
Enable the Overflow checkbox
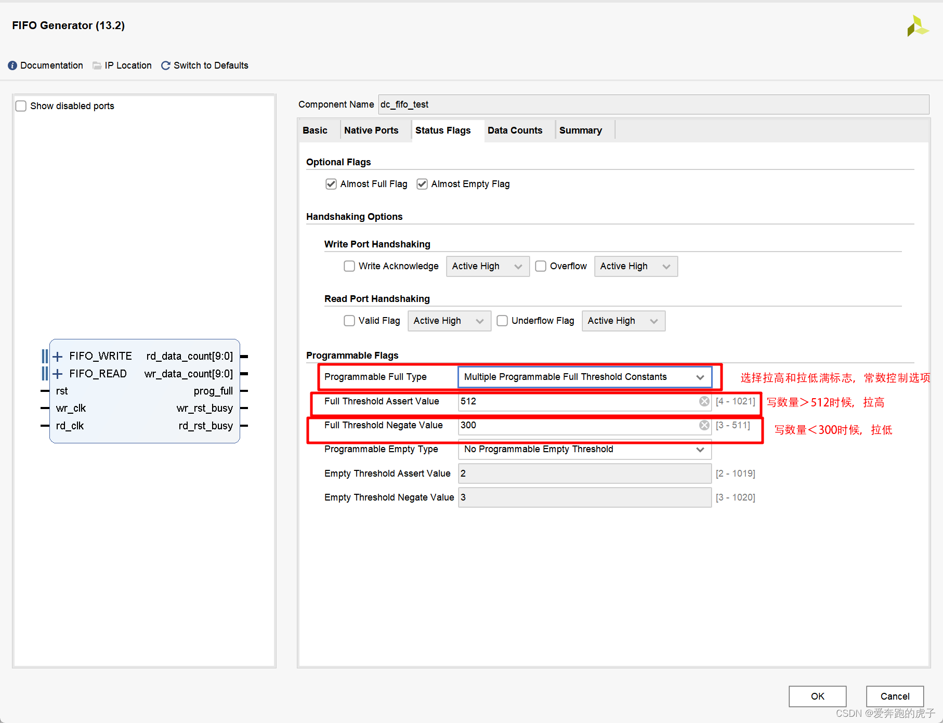coord(541,266)
